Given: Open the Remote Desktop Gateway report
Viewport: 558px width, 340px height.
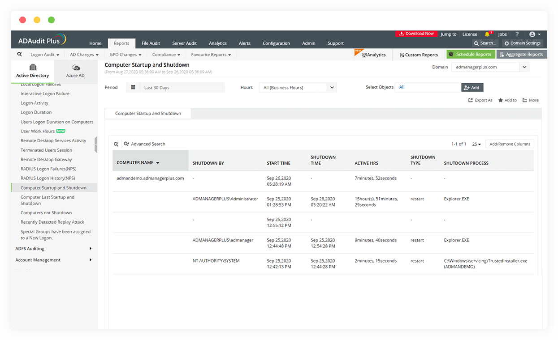Looking at the screenshot, I should (46, 159).
